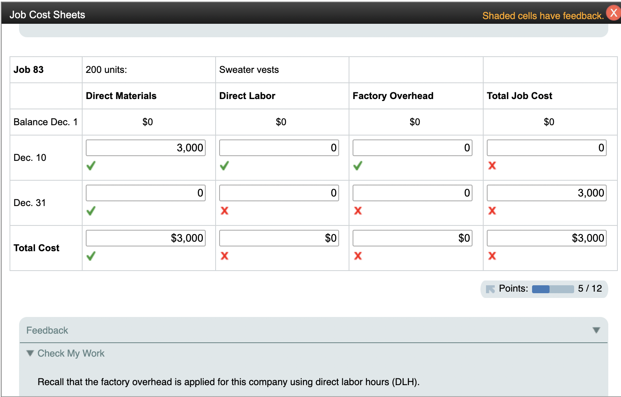
Task: Click the red X under Total Cost Direct Labor
Action: pos(224,256)
